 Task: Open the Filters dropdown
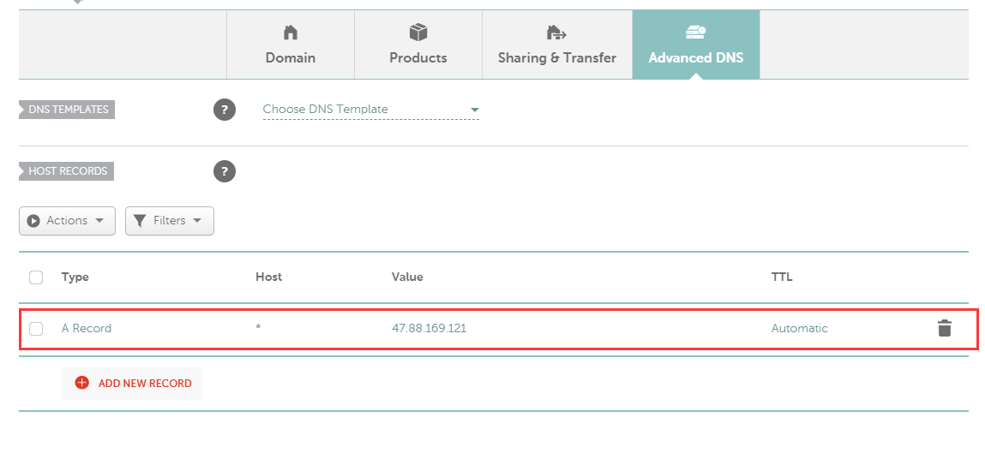coord(169,221)
